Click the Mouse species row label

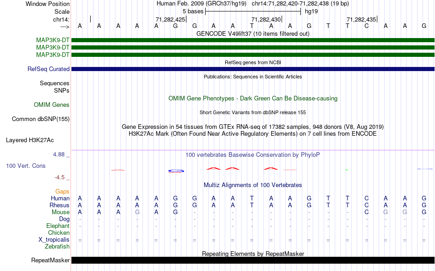pyautogui.click(x=60, y=212)
